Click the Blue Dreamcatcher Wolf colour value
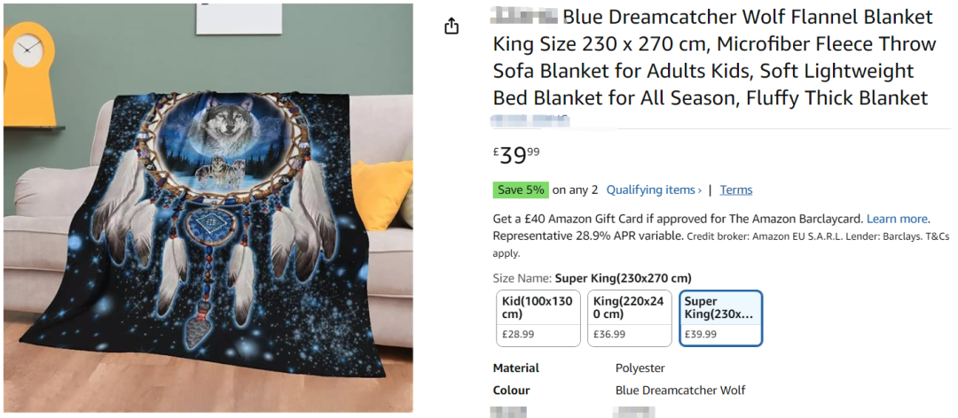The image size is (958, 418). click(680, 391)
